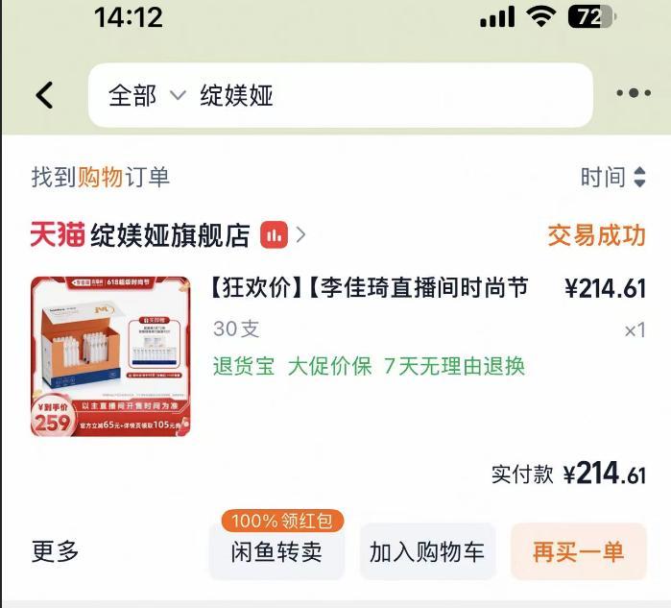Screen dimensions: 671x608
Task: Tap the cellular signal bars icon
Action: (x=497, y=17)
